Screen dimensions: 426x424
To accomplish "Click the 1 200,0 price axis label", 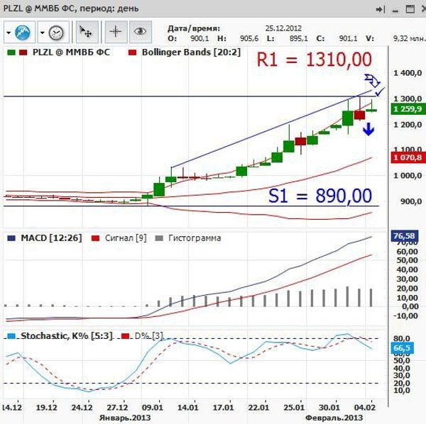I will 408,125.
